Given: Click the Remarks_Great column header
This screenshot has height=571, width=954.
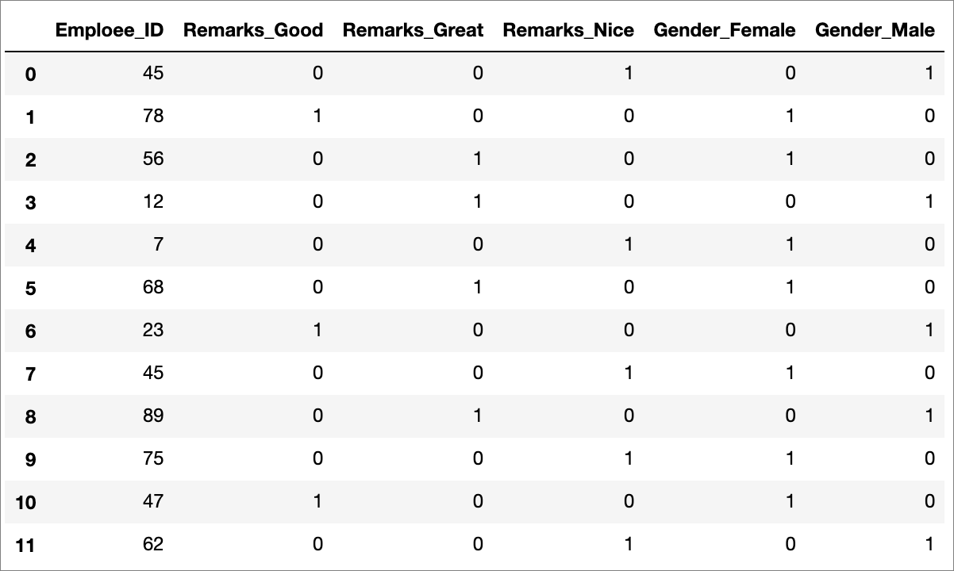Looking at the screenshot, I should tap(413, 30).
